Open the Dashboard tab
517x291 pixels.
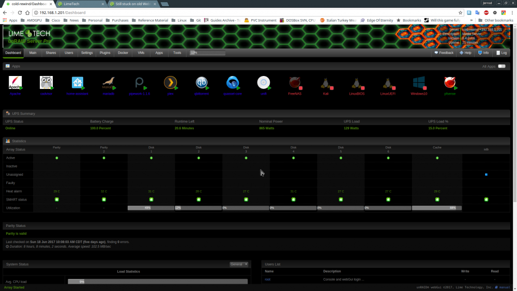tap(13, 53)
